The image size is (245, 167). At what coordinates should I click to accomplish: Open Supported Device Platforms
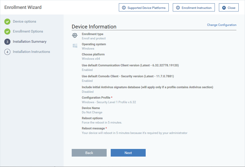coord(144,7)
